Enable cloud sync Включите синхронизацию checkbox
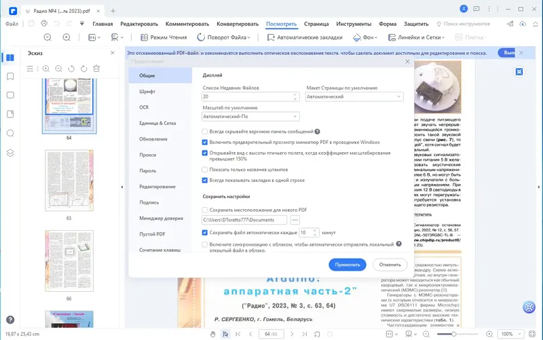Image resolution: width=543 pixels, height=340 pixels. tap(205, 244)
